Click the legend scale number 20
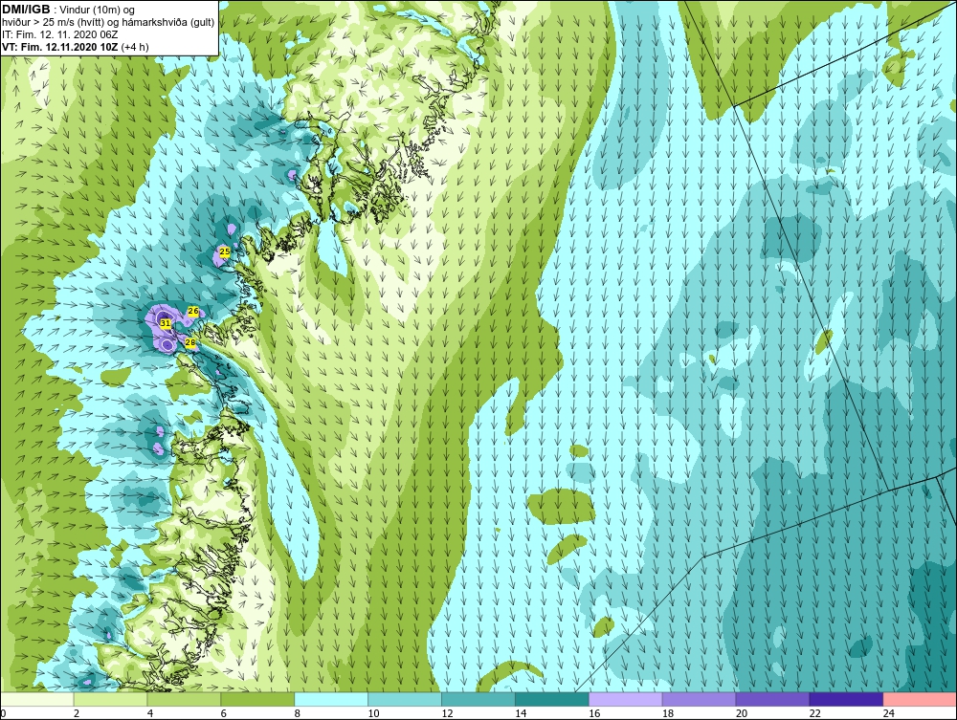 (x=742, y=713)
